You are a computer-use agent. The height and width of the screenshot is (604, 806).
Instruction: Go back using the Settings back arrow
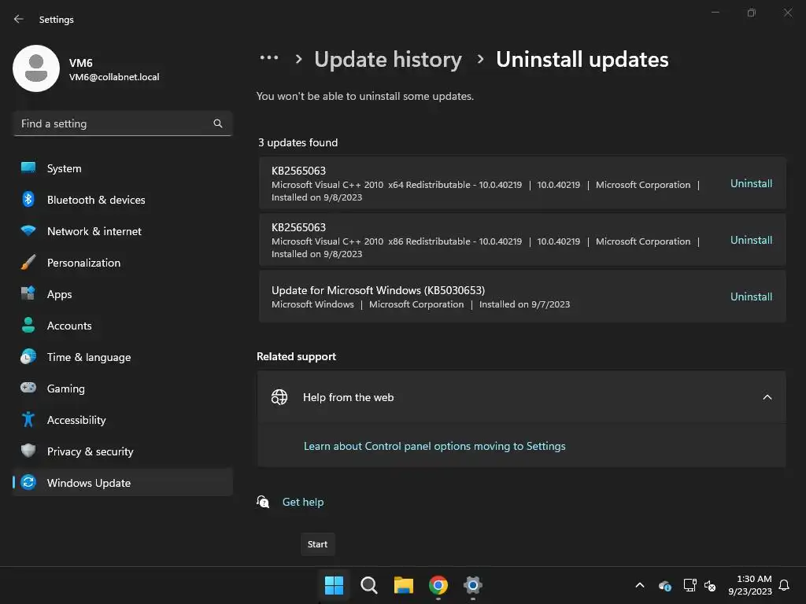[x=19, y=19]
